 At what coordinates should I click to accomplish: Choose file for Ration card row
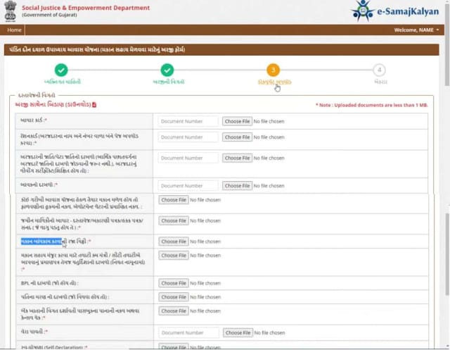click(237, 137)
